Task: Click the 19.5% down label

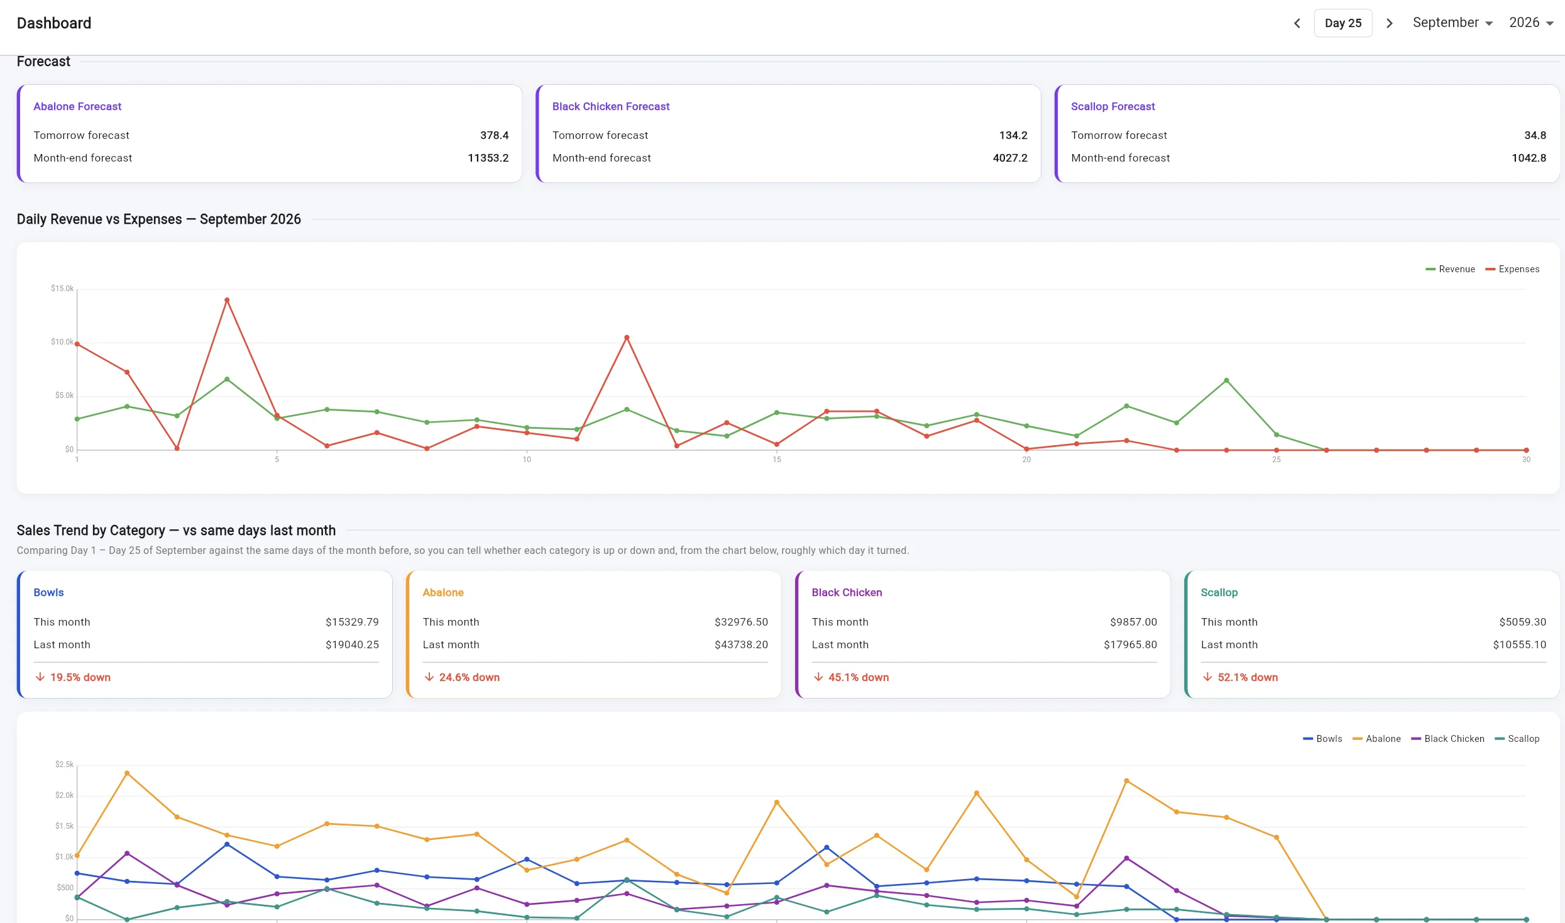Action: click(80, 677)
